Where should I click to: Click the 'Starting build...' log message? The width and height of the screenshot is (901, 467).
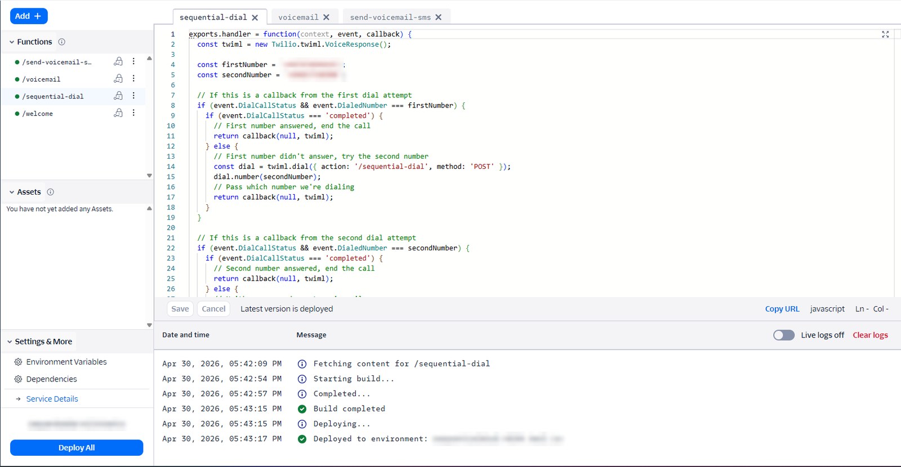354,379
